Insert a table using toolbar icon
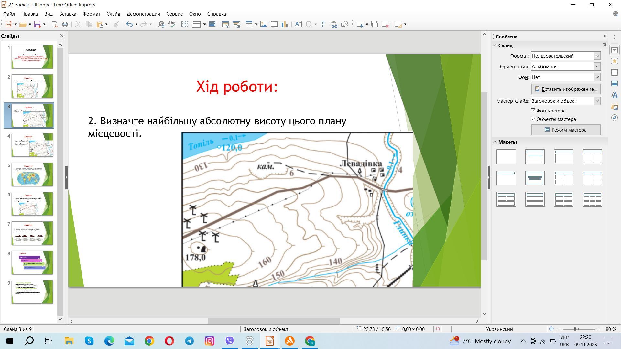The width and height of the screenshot is (621, 349). point(249,25)
